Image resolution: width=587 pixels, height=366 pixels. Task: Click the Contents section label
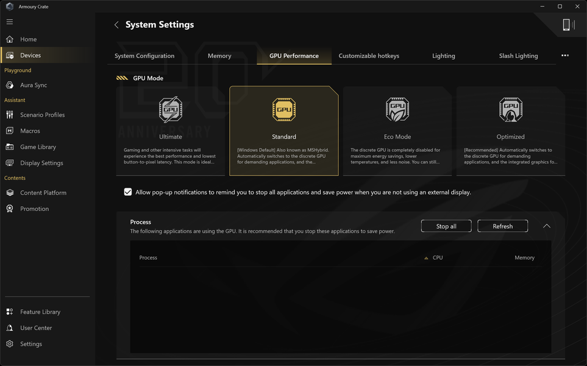[x=15, y=178]
